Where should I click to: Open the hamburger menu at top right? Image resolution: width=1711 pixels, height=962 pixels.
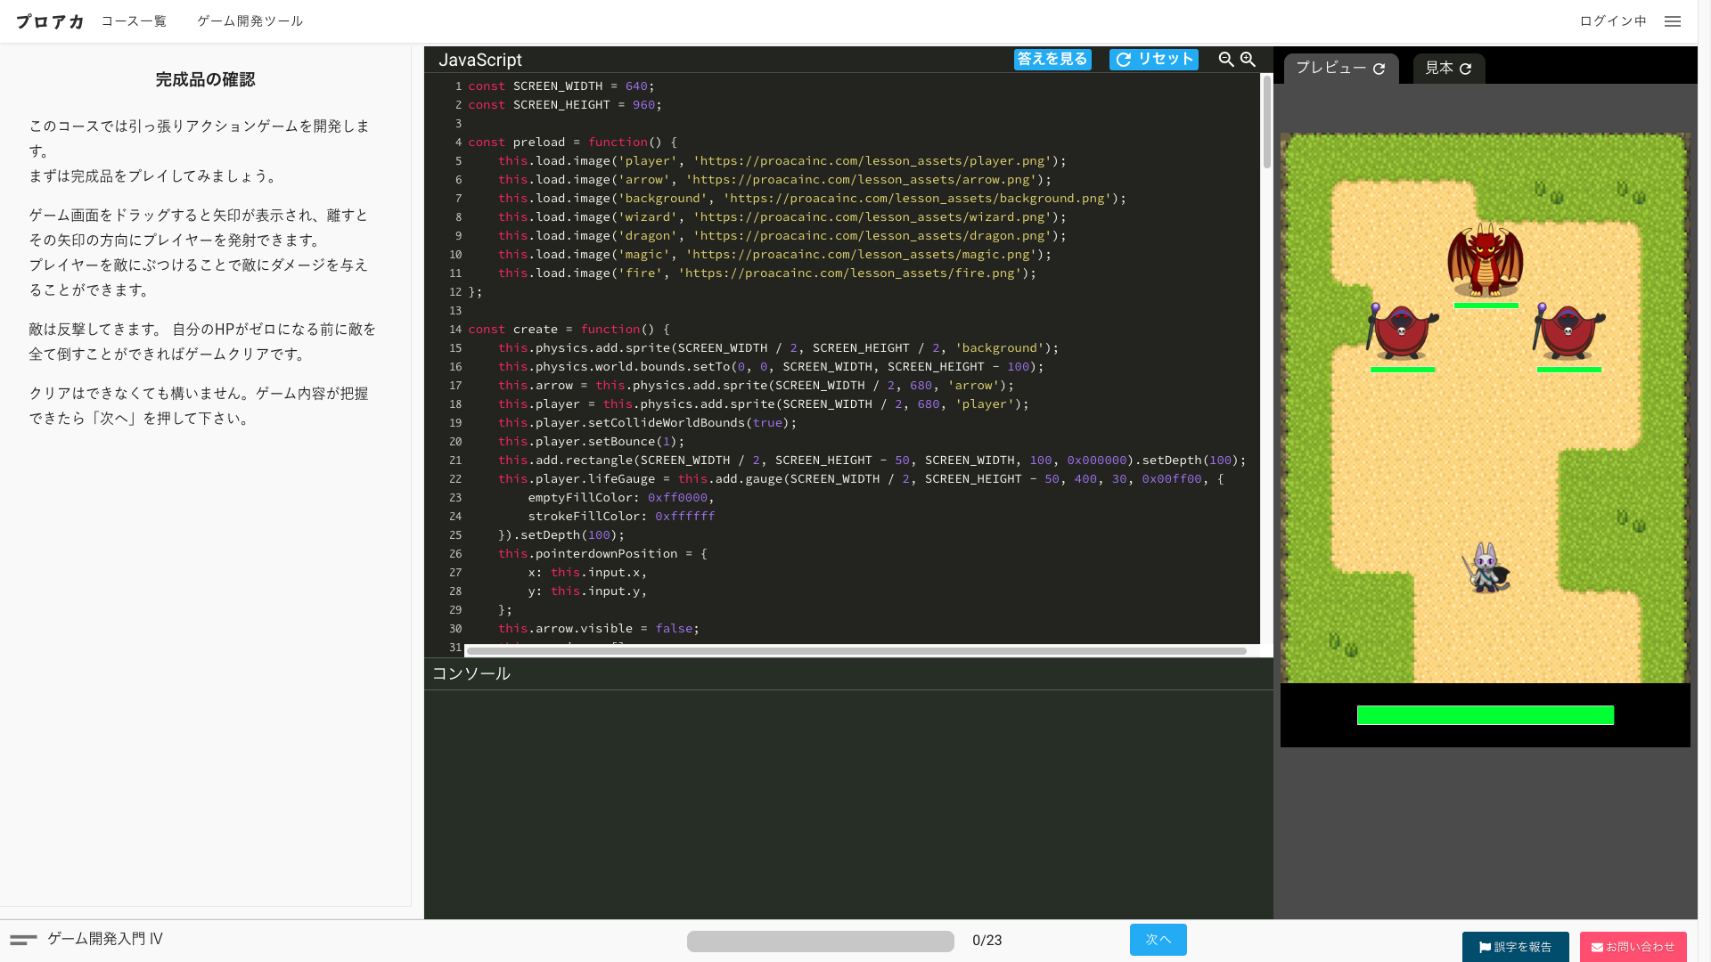[1673, 20]
